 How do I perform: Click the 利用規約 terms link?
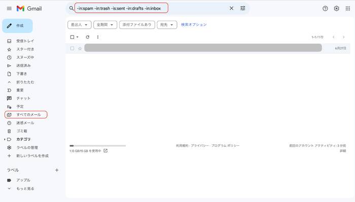[182, 146]
